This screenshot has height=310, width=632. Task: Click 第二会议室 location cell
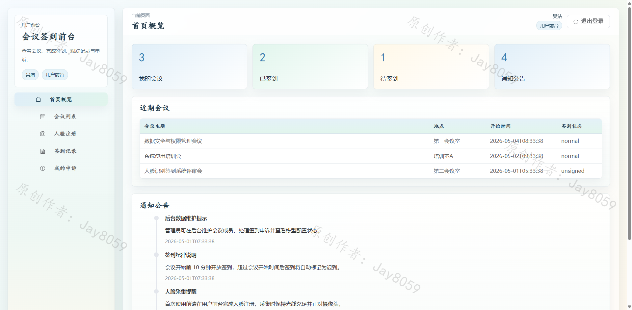click(x=447, y=171)
